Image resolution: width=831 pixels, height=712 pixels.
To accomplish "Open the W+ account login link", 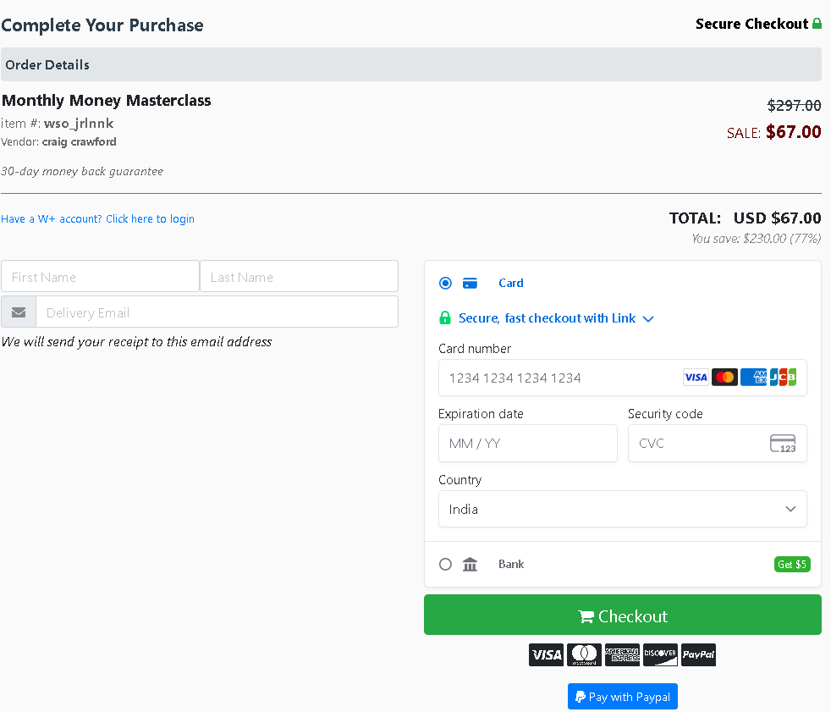I will [x=97, y=218].
